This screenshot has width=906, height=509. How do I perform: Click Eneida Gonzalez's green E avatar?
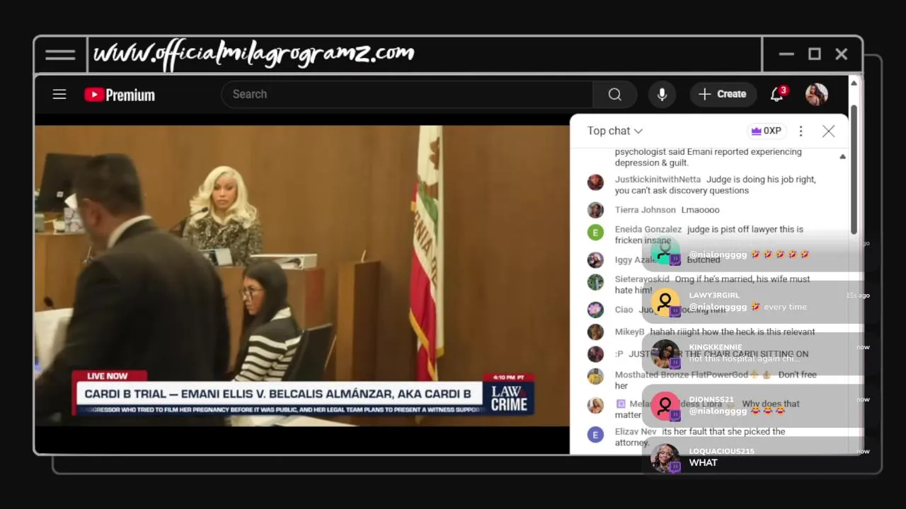pos(595,232)
